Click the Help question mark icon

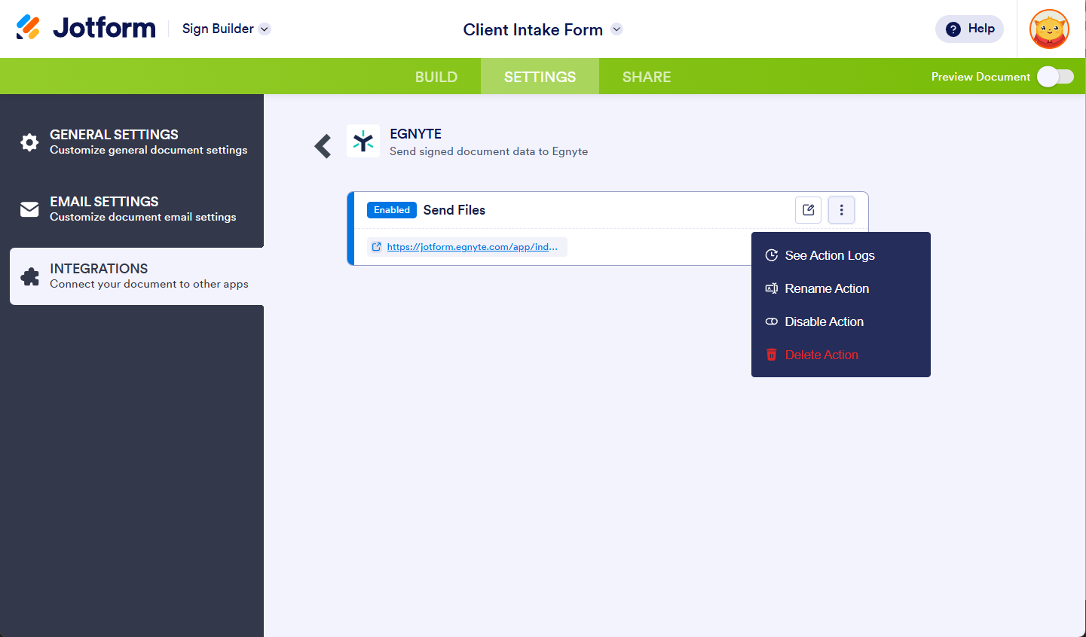[x=953, y=29]
